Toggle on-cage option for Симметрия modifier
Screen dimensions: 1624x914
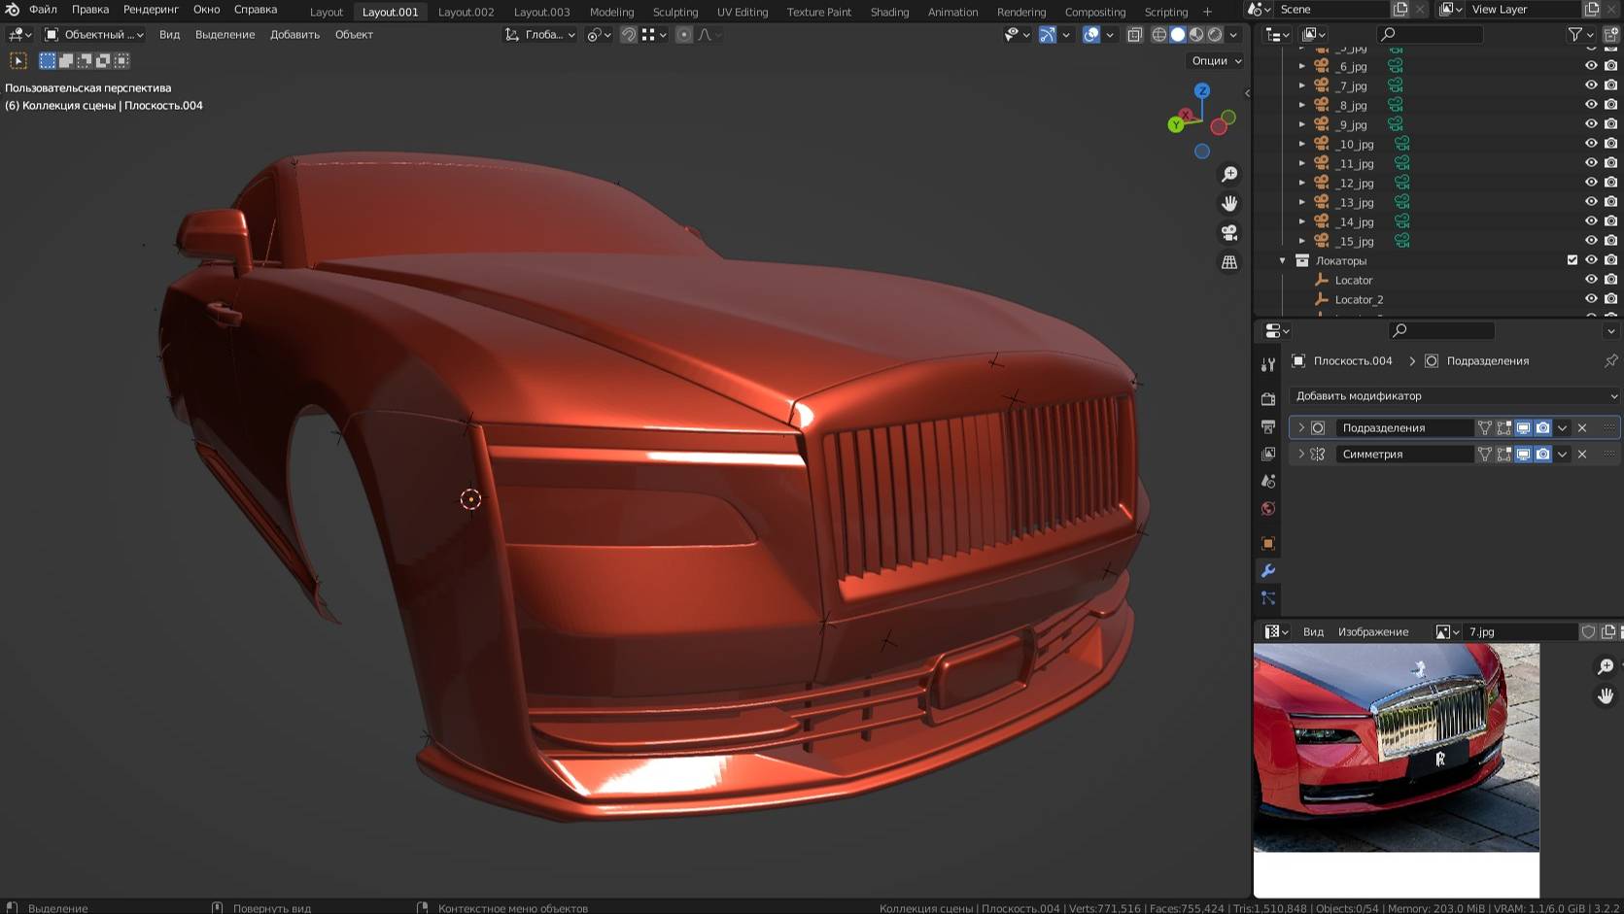(1484, 454)
